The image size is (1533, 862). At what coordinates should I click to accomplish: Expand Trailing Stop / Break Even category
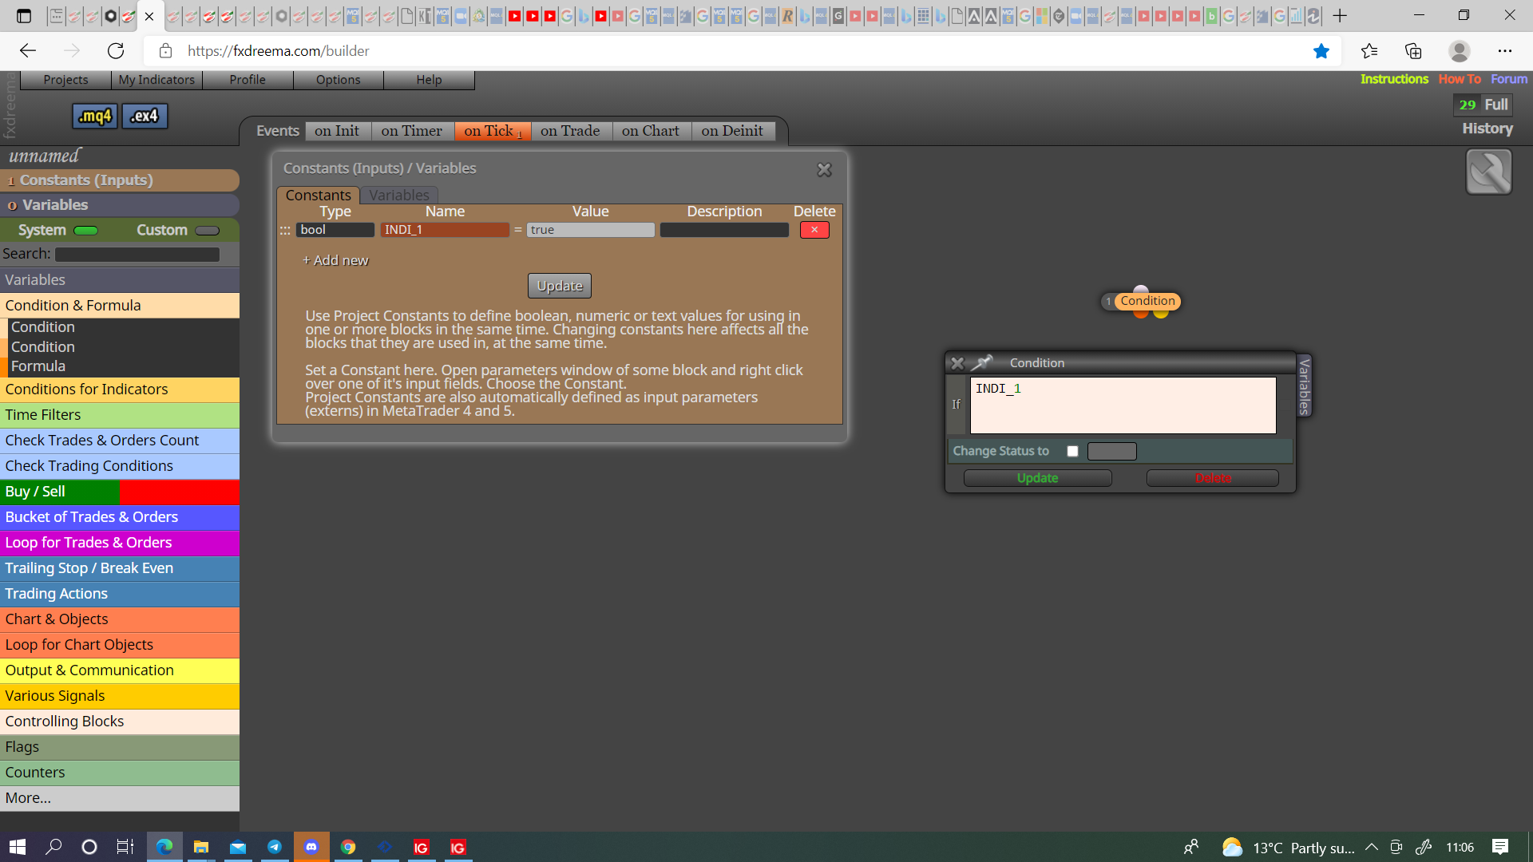[120, 568]
